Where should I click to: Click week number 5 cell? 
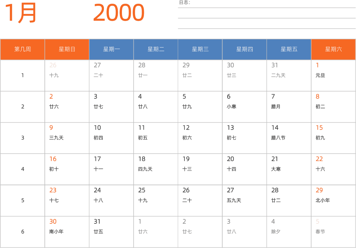pyautogui.click(x=23, y=201)
